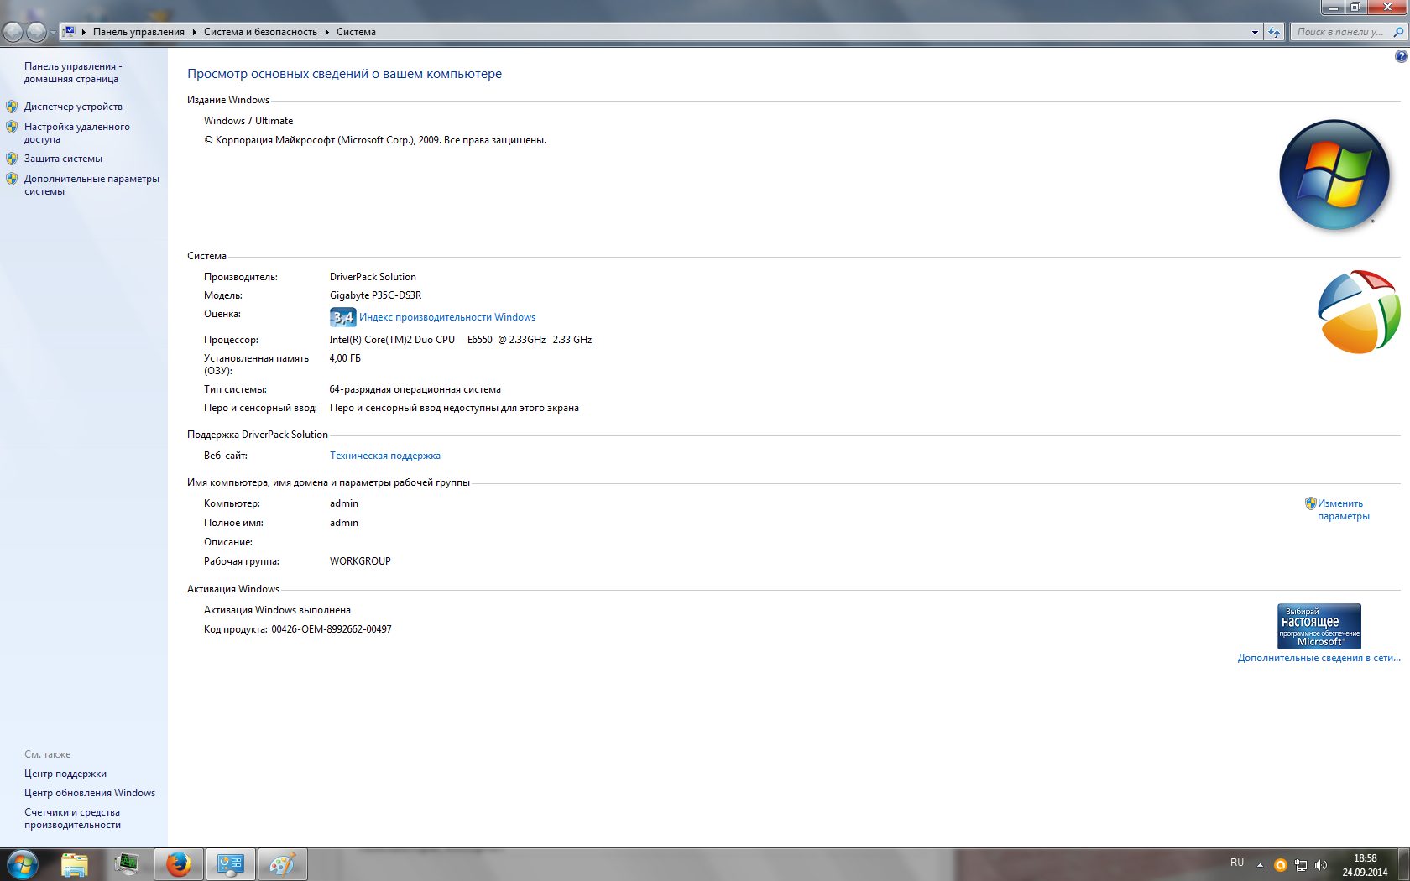Open 'Центр поддержки' link
This screenshot has height=881, width=1410.
pyautogui.click(x=65, y=774)
